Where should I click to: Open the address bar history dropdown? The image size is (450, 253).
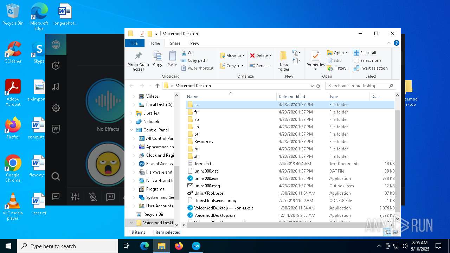(312, 86)
